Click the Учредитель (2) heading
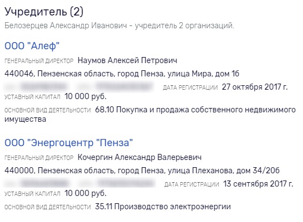Image resolution: width=303 pixels, height=222 pixels. (x=44, y=12)
